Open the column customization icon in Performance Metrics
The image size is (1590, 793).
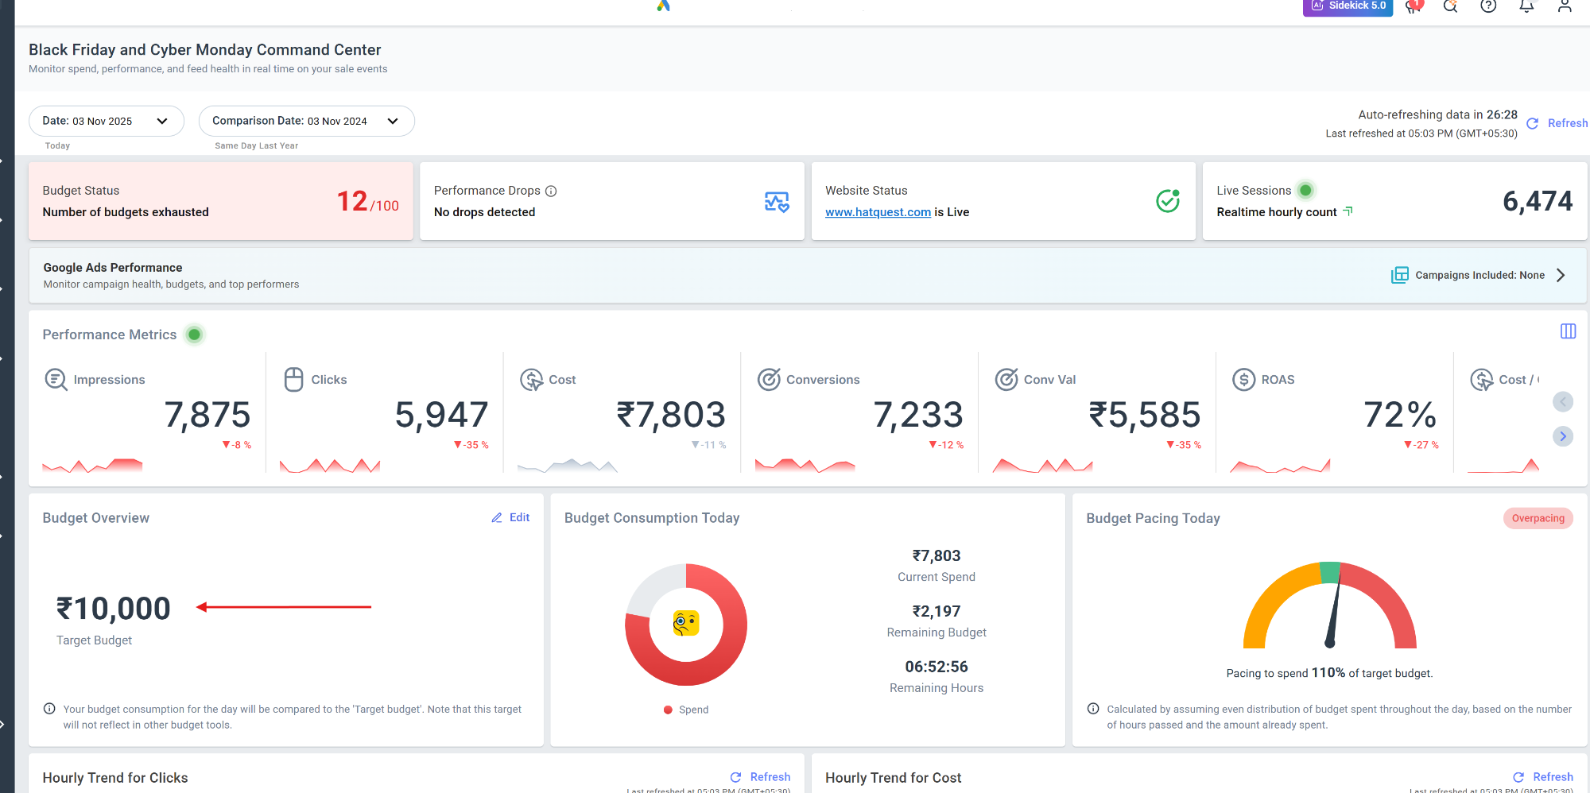1568,331
